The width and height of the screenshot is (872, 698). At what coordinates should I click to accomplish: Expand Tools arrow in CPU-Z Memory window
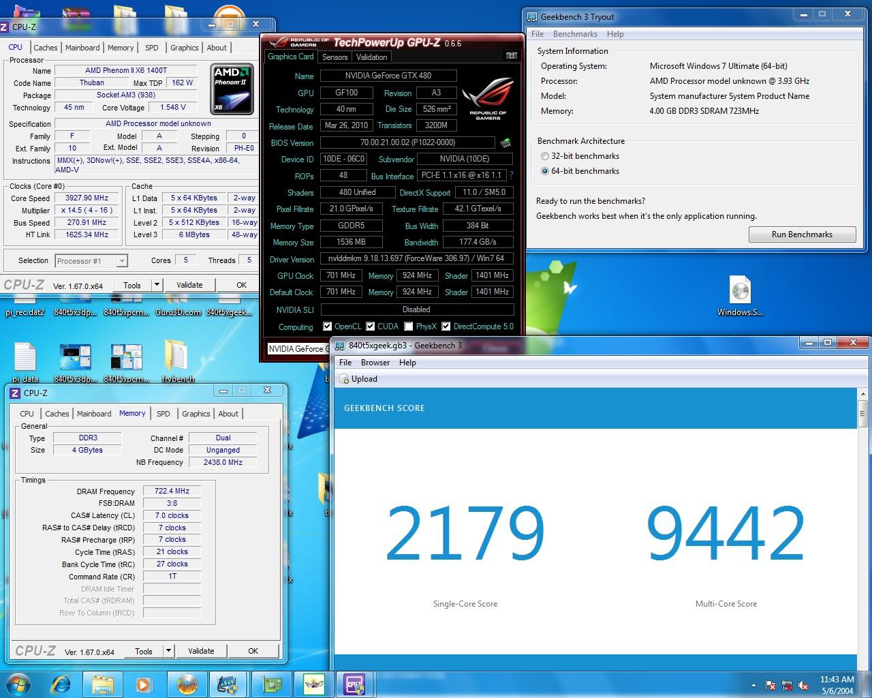click(168, 651)
